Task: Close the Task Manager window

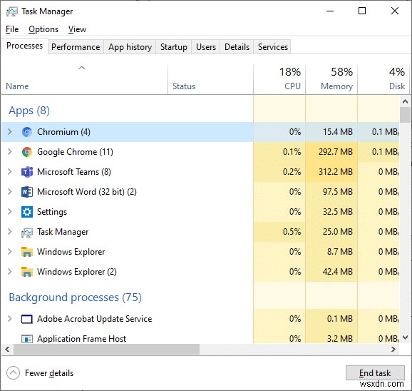Action: click(395, 11)
